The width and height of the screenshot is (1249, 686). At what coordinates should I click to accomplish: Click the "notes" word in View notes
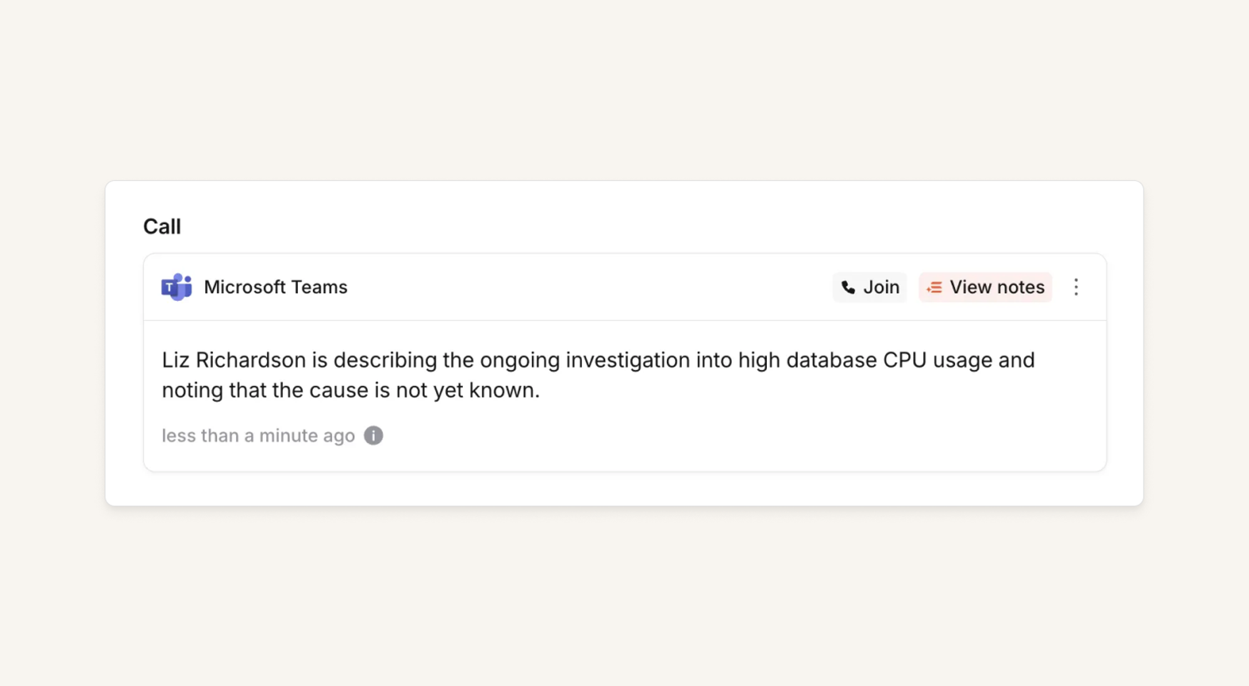(1020, 287)
